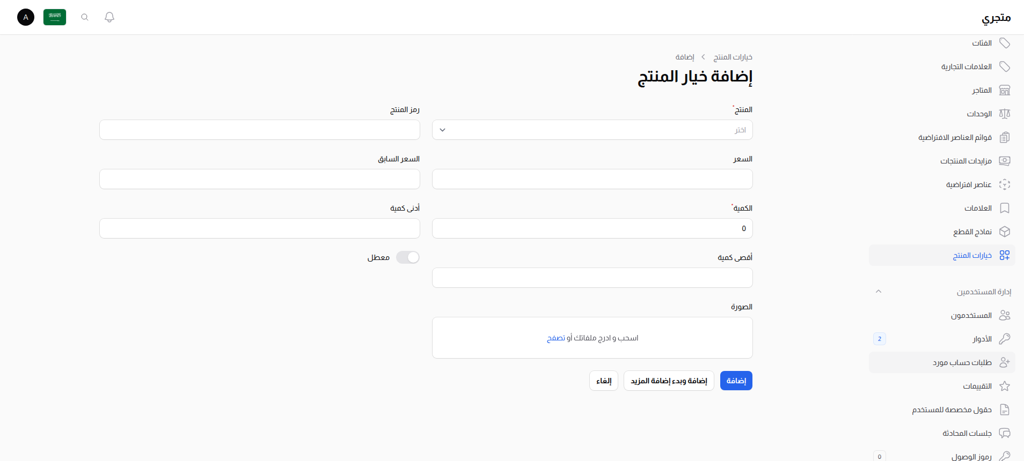Click the blue إضافة submit button
This screenshot has height=461, width=1024.
[x=736, y=381]
